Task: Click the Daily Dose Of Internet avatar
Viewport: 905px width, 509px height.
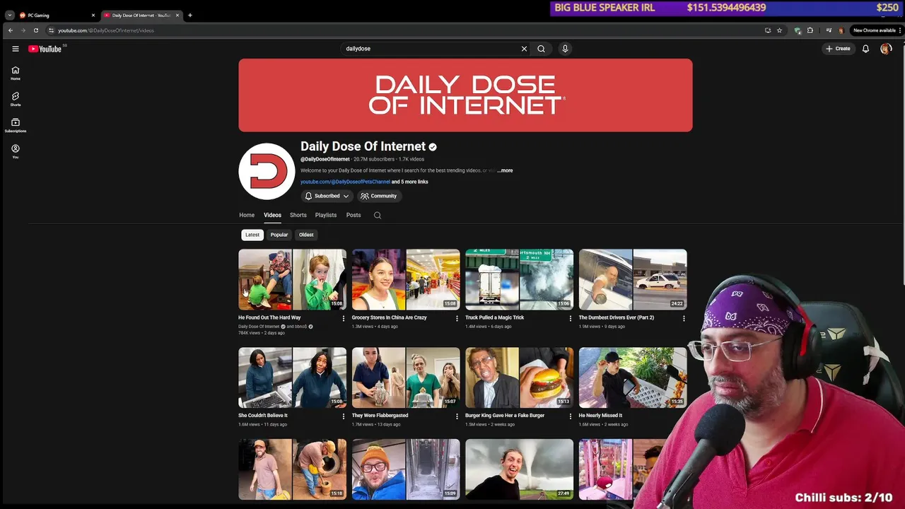Action: click(267, 171)
